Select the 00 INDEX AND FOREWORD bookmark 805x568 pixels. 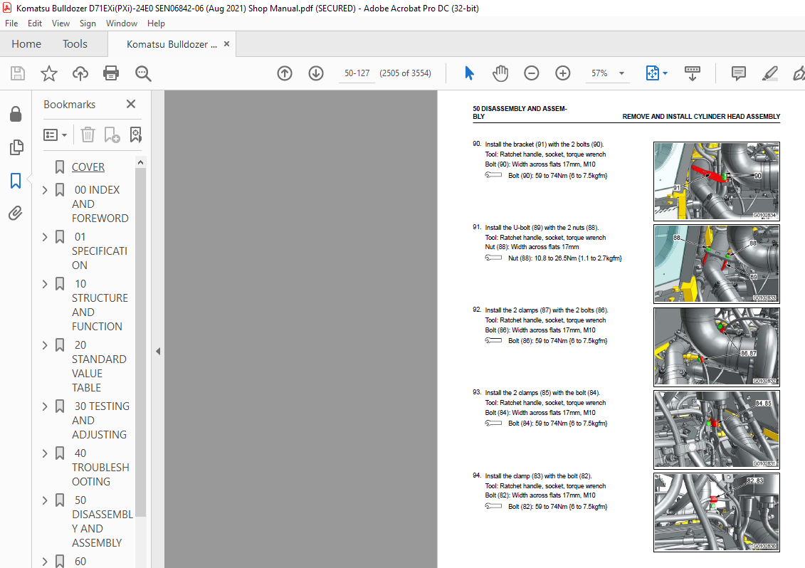100,204
